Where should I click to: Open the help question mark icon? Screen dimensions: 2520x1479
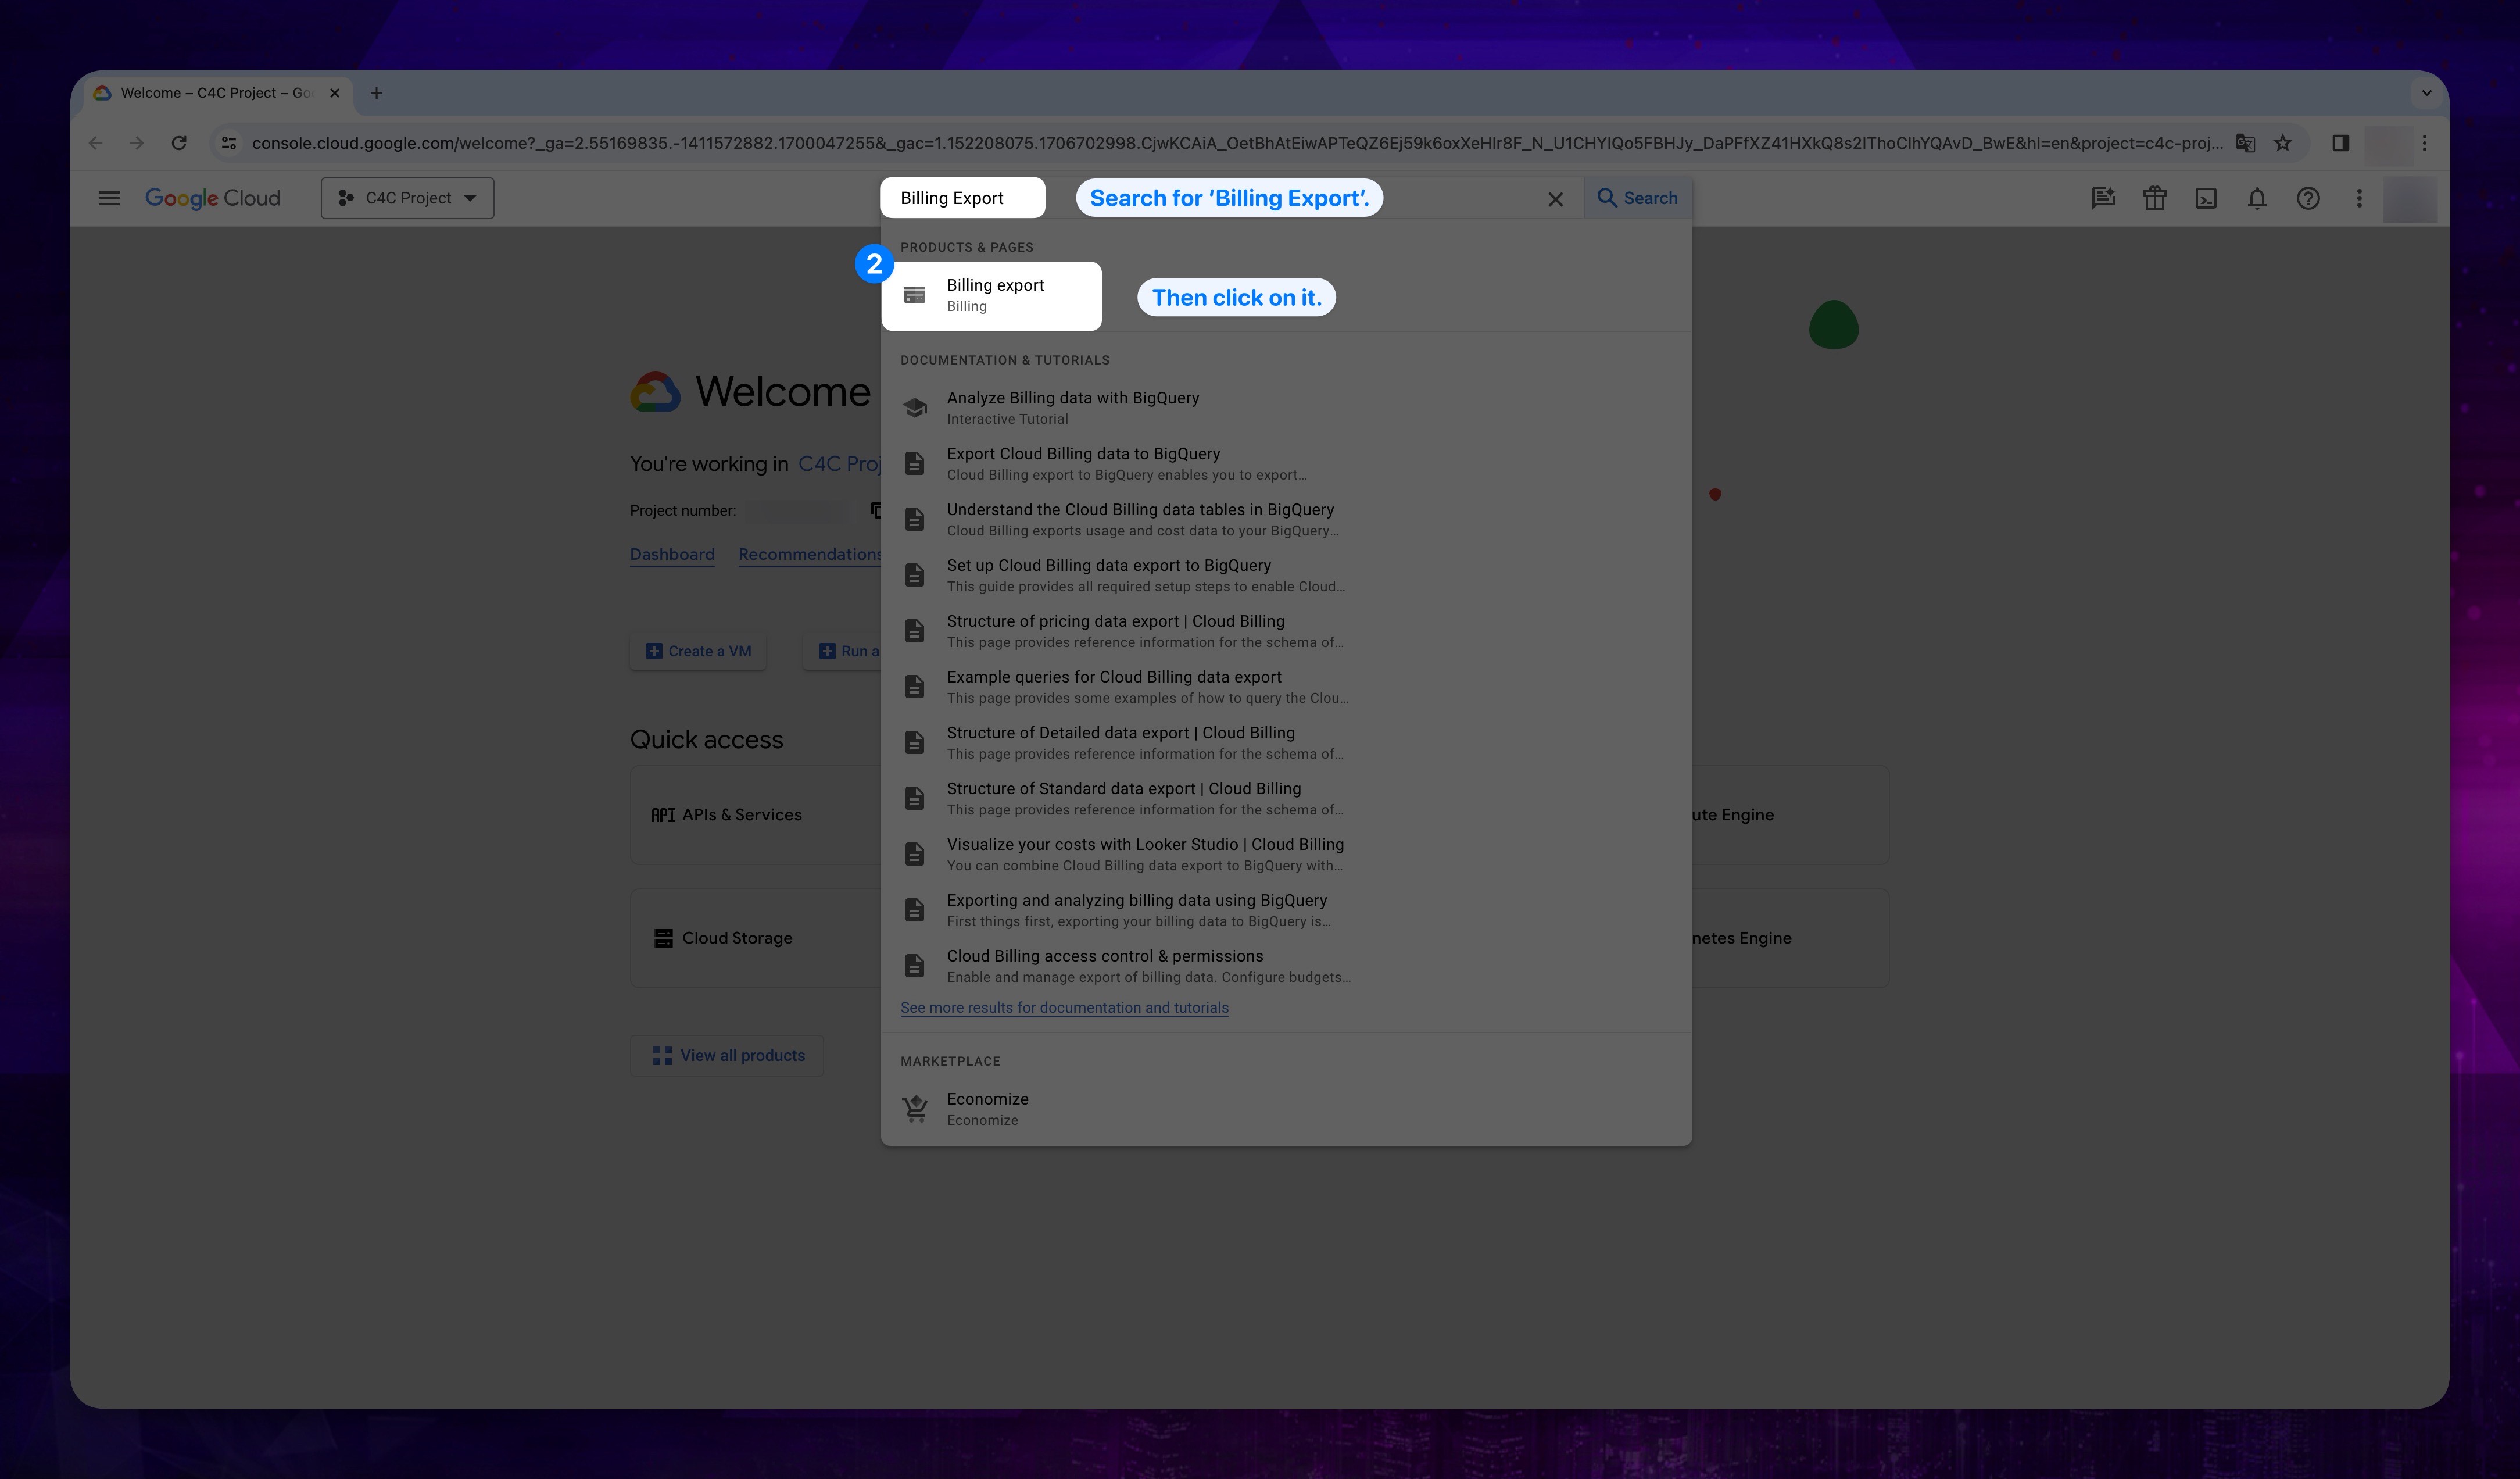2308,198
